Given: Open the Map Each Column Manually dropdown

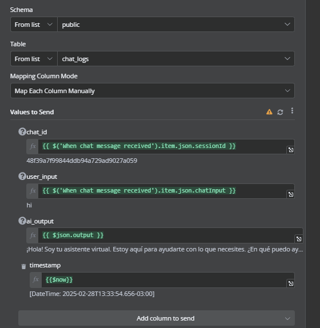Looking at the screenshot, I should pyautogui.click(x=153, y=91).
